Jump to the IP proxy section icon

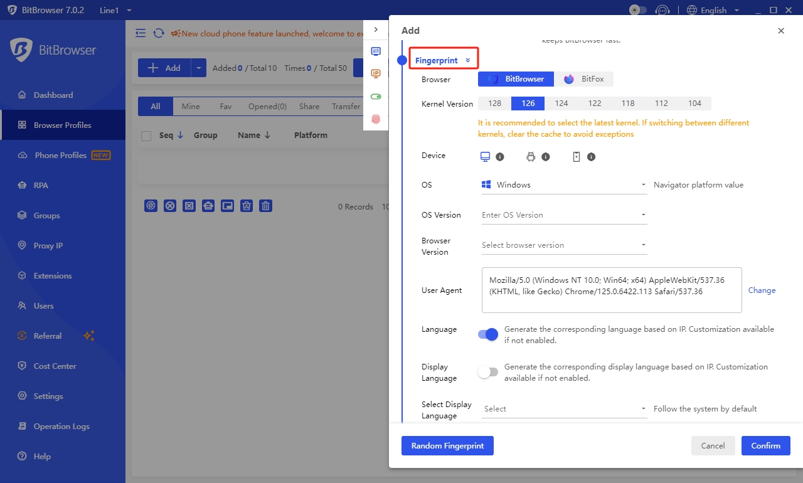376,73
